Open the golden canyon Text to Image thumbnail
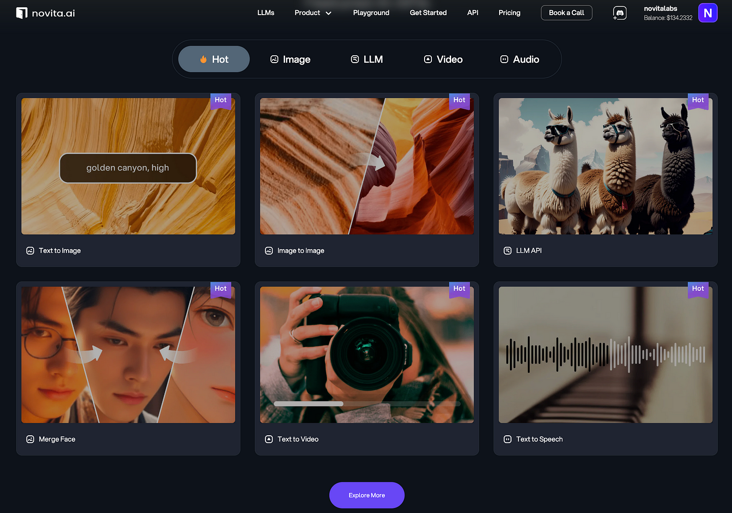Screen dimensions: 732x513 (x=128, y=166)
